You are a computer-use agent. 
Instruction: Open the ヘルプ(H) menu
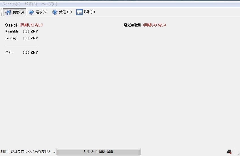49,4
